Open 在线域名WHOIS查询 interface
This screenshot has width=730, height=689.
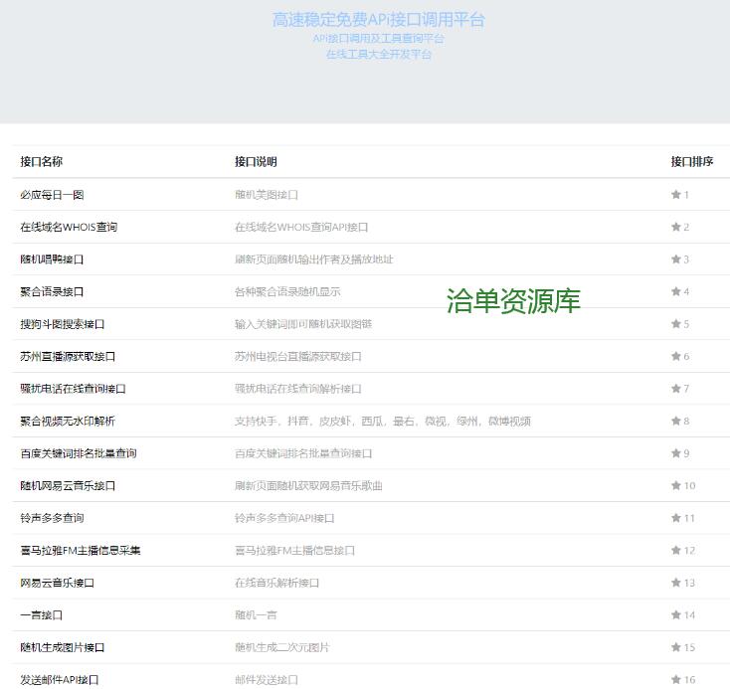(x=69, y=228)
